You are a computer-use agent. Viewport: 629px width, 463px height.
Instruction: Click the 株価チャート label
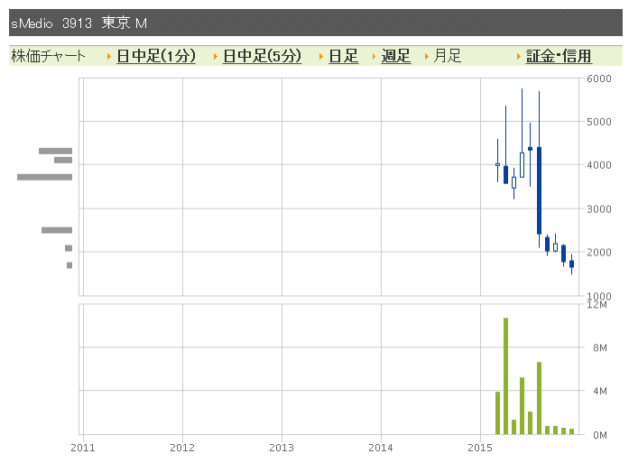(x=48, y=56)
